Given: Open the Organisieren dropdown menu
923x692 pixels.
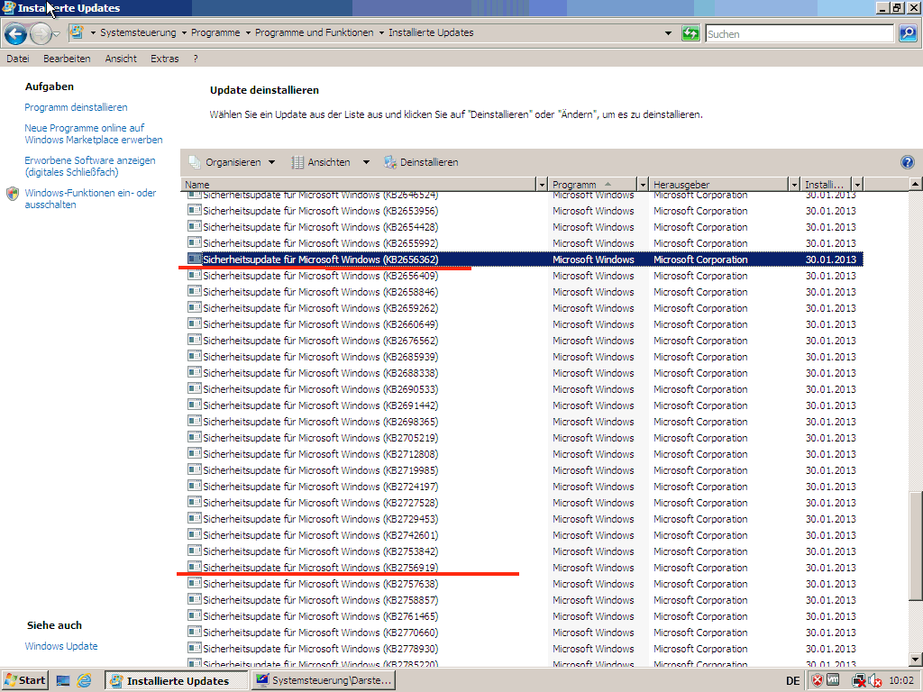Looking at the screenshot, I should (x=233, y=162).
